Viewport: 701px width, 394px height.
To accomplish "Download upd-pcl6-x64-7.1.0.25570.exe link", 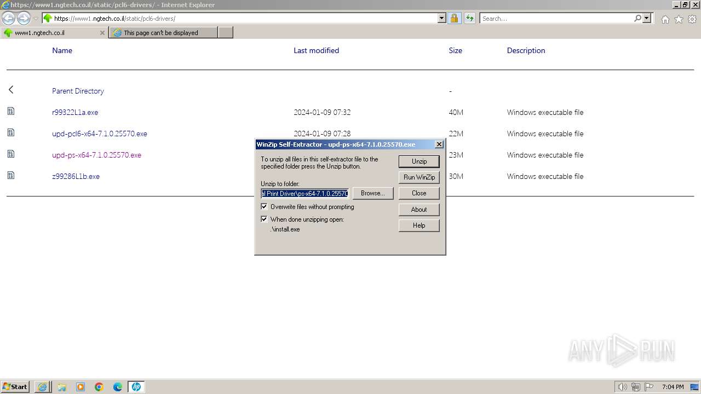I will tap(99, 134).
